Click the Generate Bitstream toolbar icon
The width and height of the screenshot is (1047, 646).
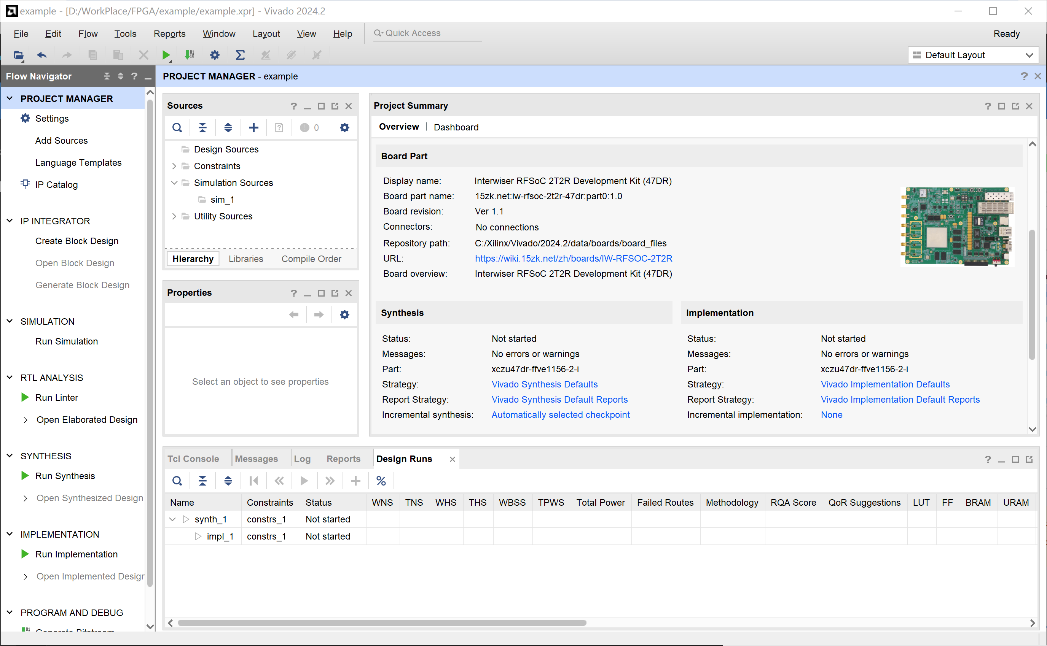pos(190,55)
